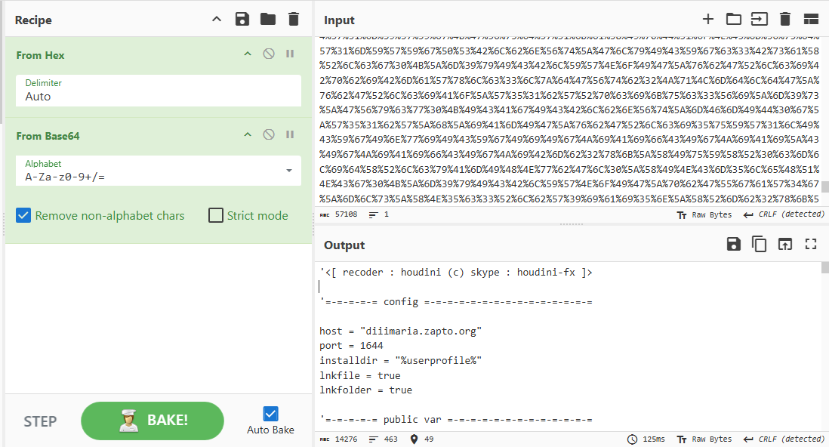
Task: Clear the recipe with trash icon
Action: pos(294,20)
